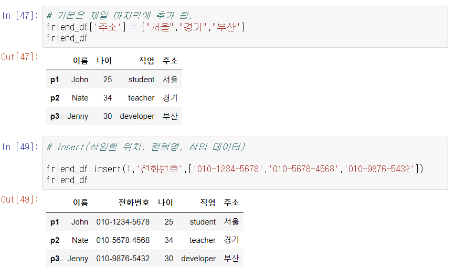
Task: Click '전화번호' column header in Out[49] table
Action: click(134, 202)
